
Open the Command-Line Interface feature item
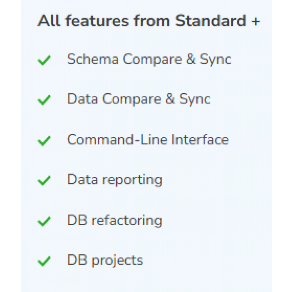tap(148, 140)
